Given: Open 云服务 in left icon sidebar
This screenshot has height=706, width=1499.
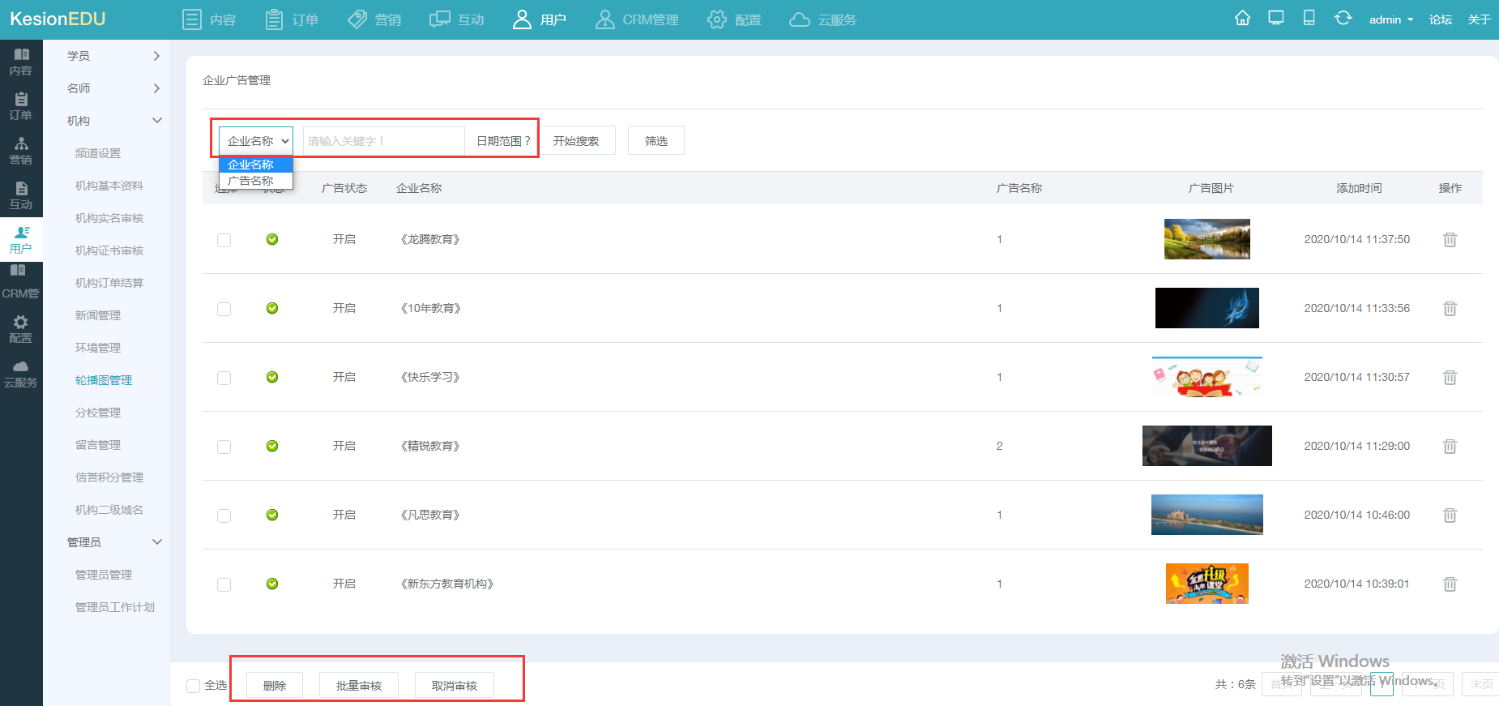Looking at the screenshot, I should tap(21, 374).
